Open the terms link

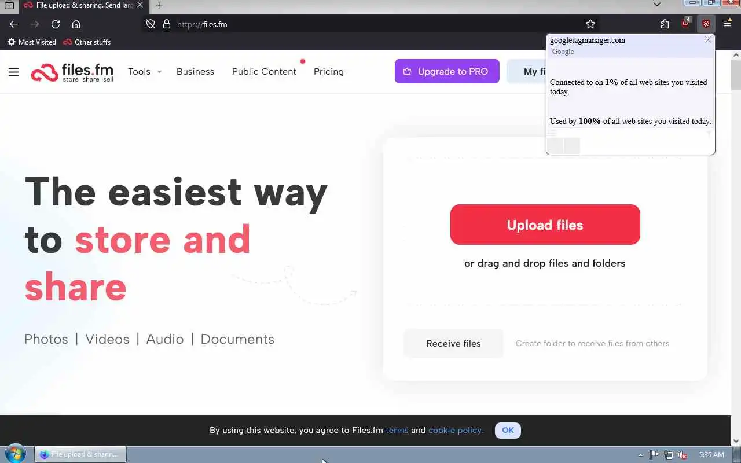[397, 430]
